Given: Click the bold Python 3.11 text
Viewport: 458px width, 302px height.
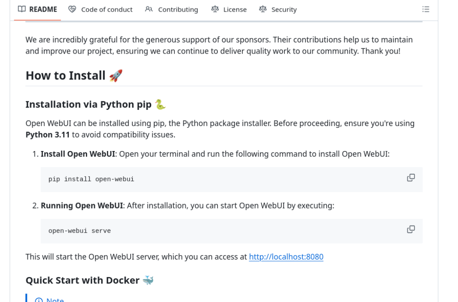Looking at the screenshot, I should click(x=47, y=134).
